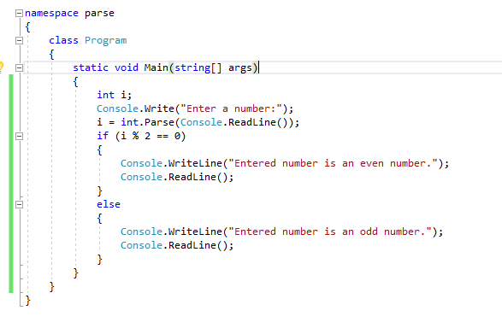Collapse the namespace parse block
This screenshot has height=334, width=502.
pyautogui.click(x=19, y=13)
